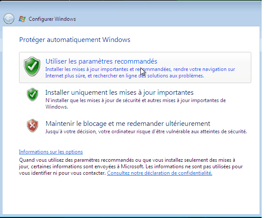The image size is (266, 218).
Task: Click the green shield beside 'Installer uniquement'
Action: pyautogui.click(x=32, y=94)
